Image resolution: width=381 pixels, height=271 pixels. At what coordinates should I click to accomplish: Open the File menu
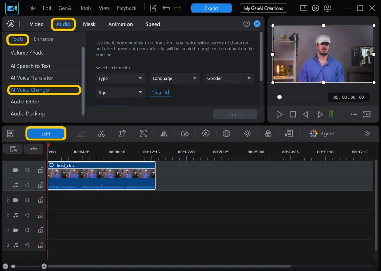coord(32,8)
